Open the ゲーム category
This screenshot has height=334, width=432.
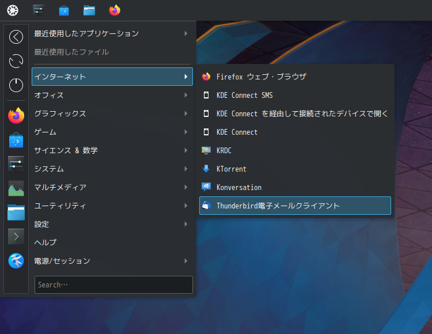112,132
